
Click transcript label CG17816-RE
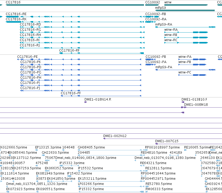click(16, 14)
